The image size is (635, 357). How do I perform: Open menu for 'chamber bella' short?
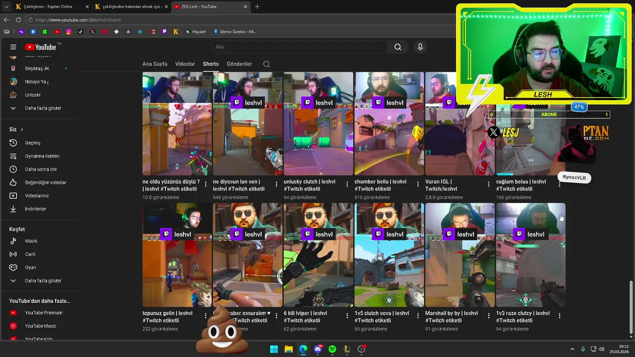[x=418, y=184]
